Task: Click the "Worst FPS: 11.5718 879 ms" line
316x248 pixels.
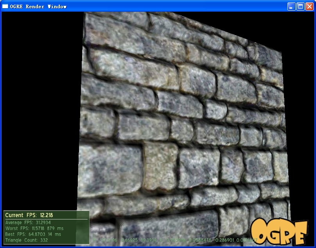Action: coord(34,228)
